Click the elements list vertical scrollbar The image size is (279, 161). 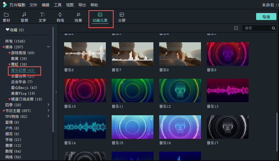(277, 132)
